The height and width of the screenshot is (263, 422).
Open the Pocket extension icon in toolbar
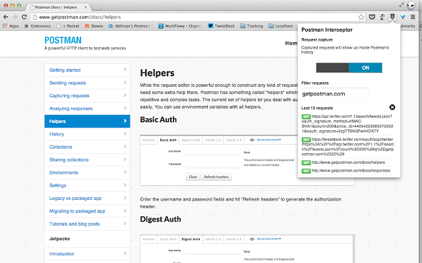372,17
